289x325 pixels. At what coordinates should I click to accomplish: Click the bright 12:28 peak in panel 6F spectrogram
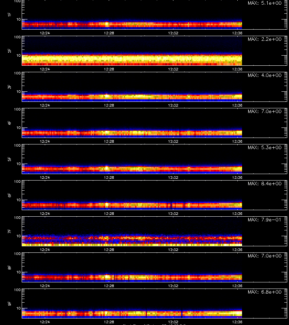tap(107, 205)
